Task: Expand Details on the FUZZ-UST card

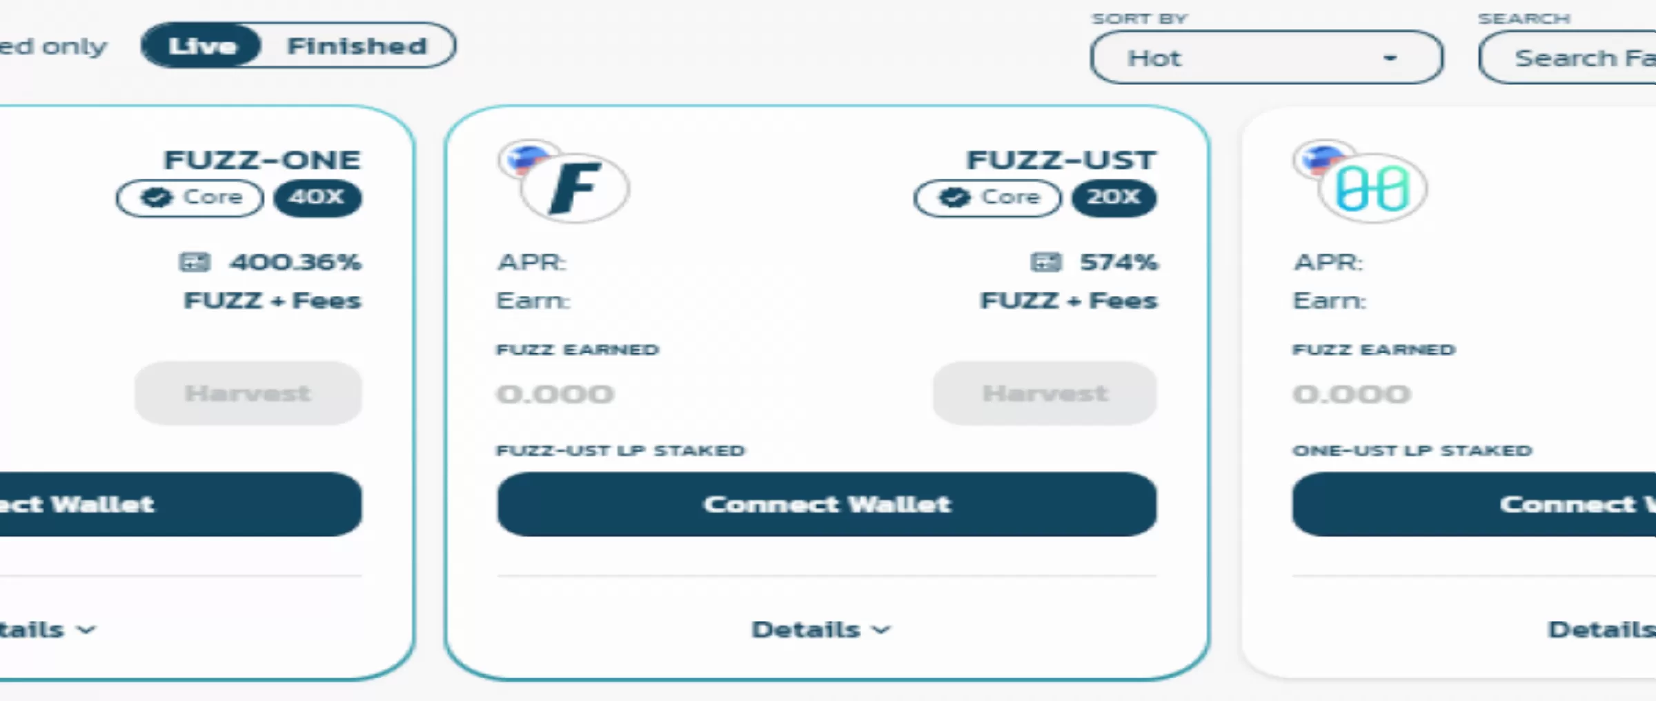Action: pos(821,629)
